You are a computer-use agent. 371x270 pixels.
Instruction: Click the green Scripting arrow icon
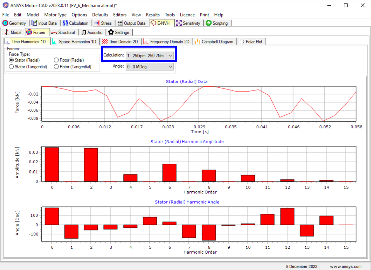tap(209, 23)
